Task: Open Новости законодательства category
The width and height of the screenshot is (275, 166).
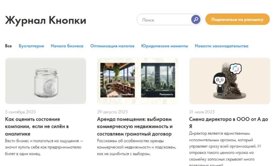Action: pyautogui.click(x=222, y=46)
